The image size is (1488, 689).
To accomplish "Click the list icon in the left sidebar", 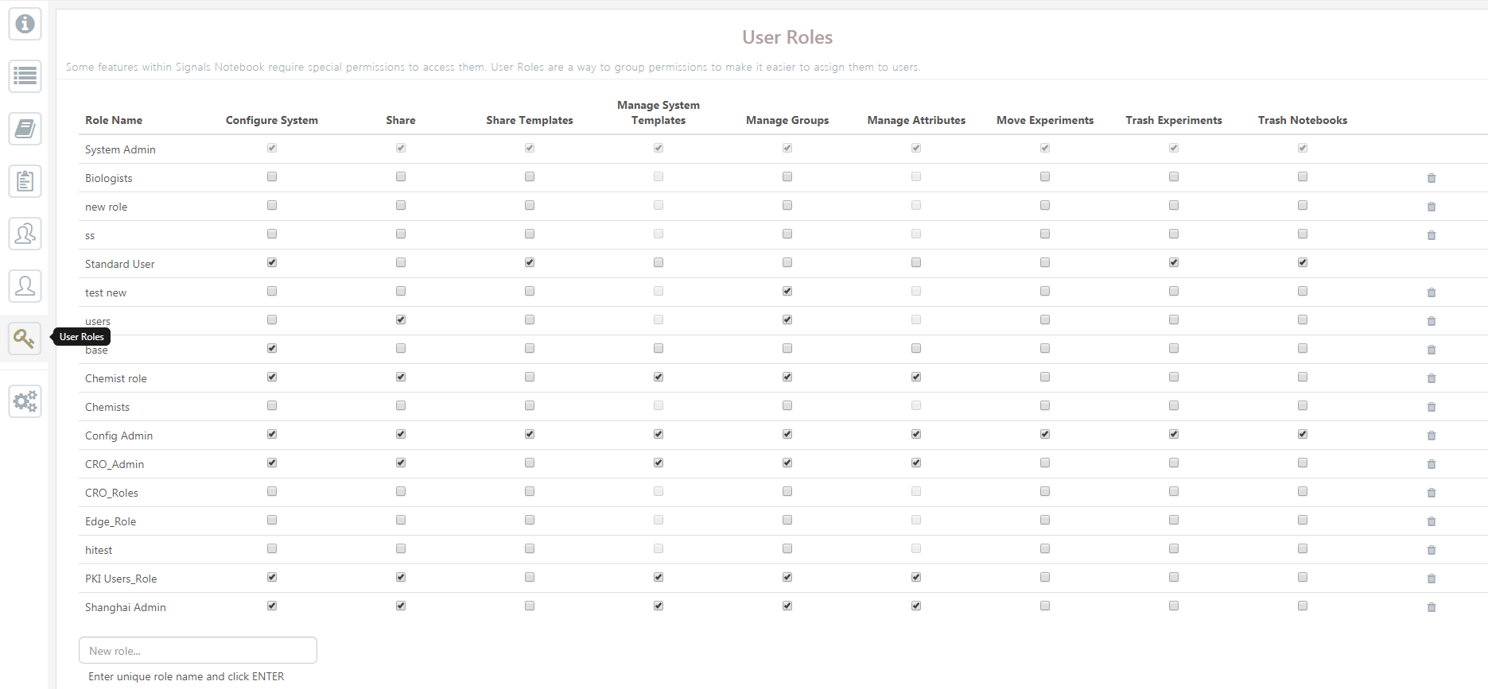I will point(25,76).
